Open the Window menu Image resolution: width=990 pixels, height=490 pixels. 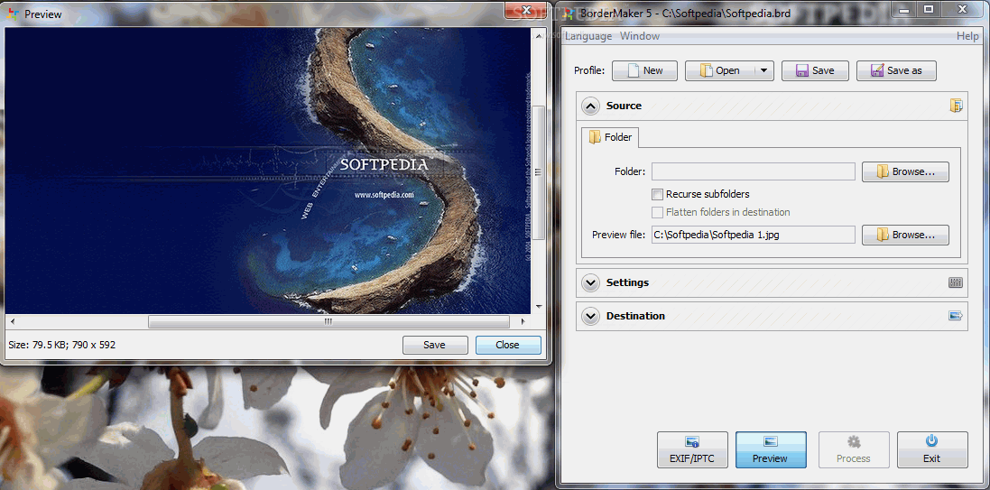click(640, 36)
